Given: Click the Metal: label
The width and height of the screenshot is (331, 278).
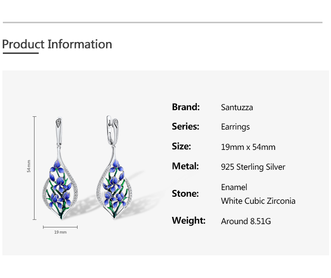Looking at the screenshot, I should (185, 166).
